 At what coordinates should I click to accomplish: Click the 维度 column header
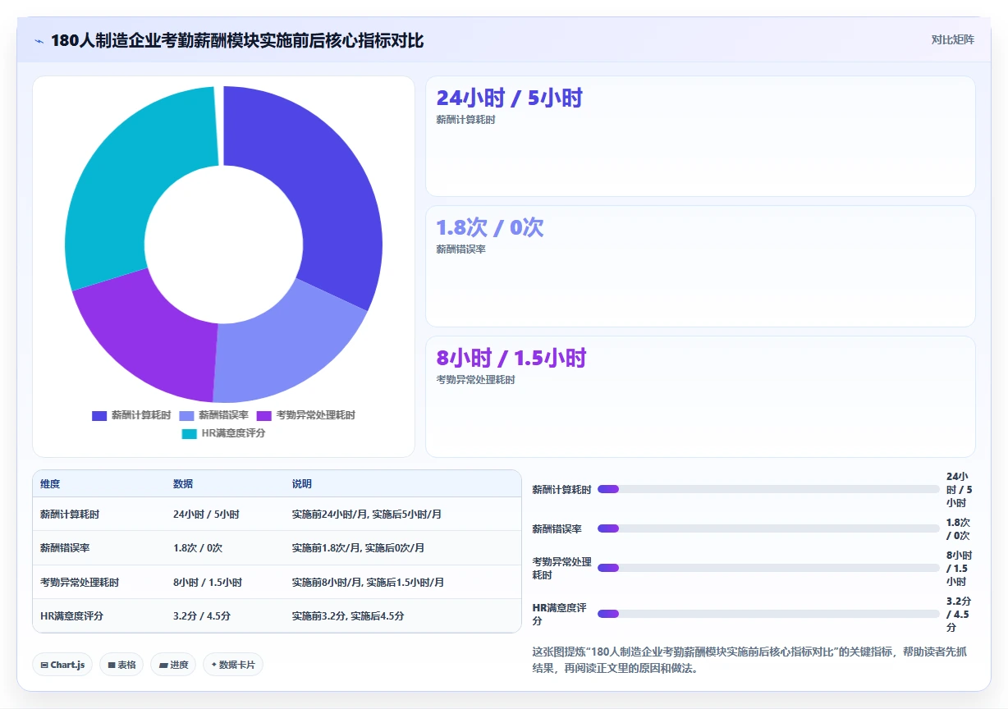(50, 484)
